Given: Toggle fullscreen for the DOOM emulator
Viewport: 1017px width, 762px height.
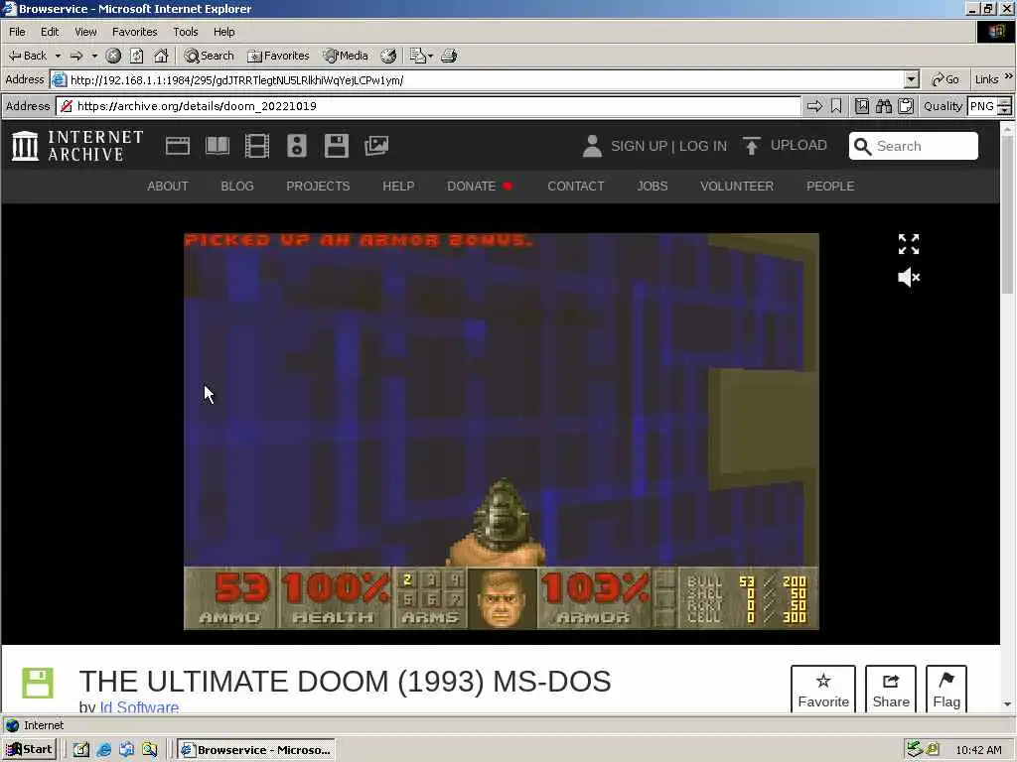Looking at the screenshot, I should point(909,244).
